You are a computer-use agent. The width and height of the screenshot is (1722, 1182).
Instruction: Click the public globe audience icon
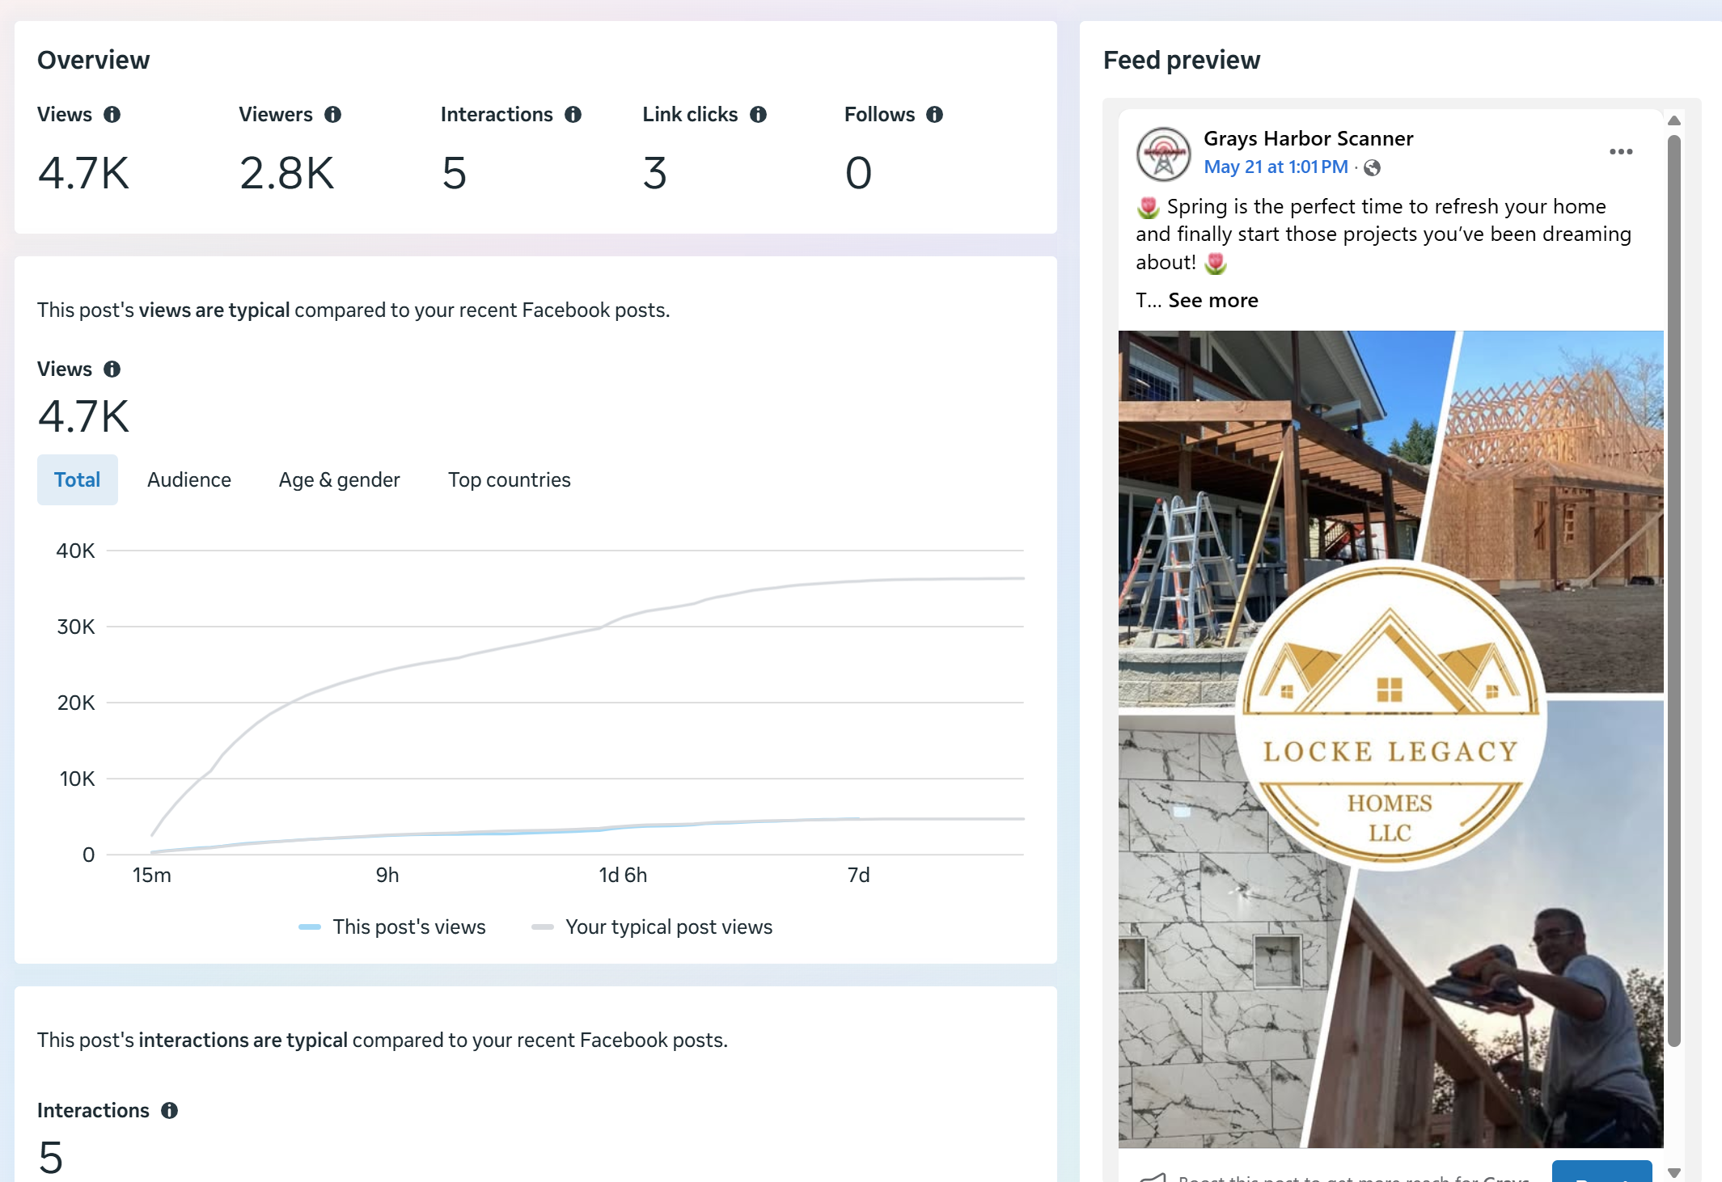1372,168
